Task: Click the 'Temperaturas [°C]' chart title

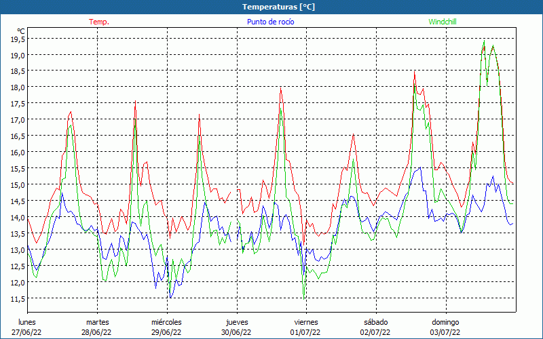Action: [278, 7]
